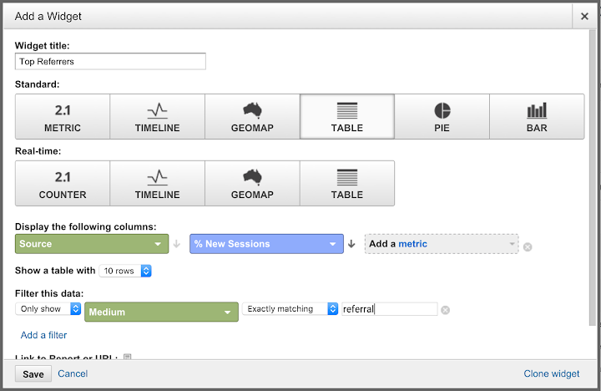Viewport: 601px width, 391px height.
Task: Select the Standard METRIC widget type
Action: coord(63,117)
